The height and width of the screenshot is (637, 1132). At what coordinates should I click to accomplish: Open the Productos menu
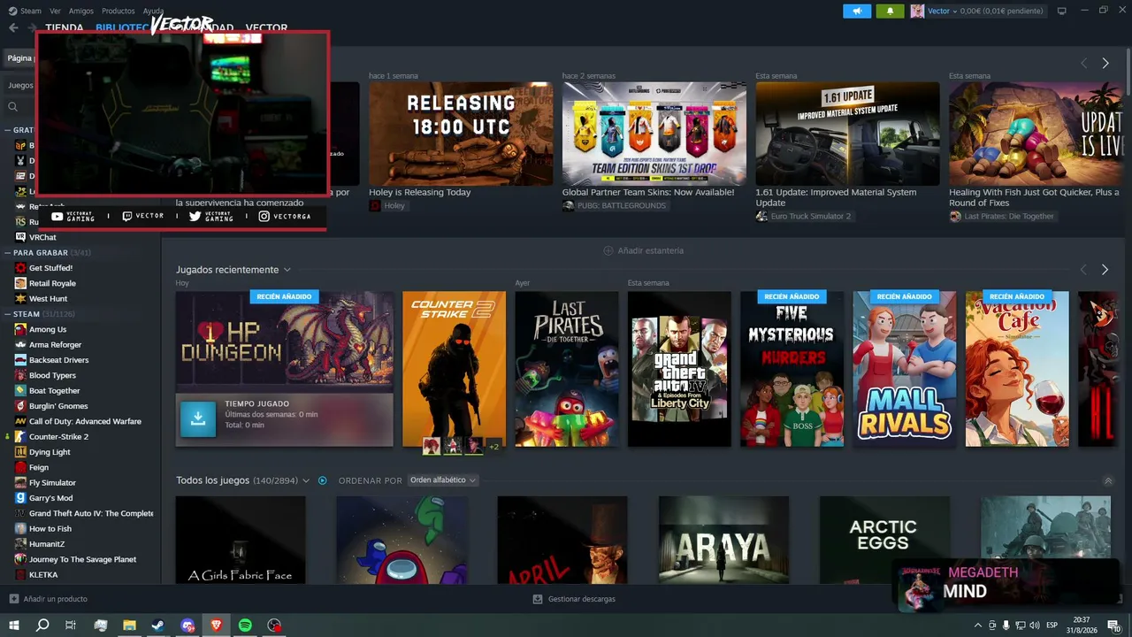pos(119,11)
